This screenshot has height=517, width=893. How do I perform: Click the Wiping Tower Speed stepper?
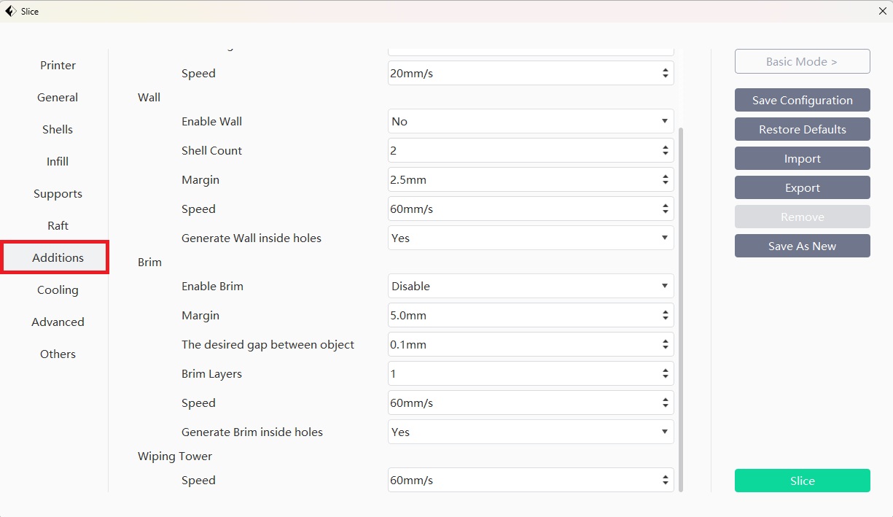[665, 481]
